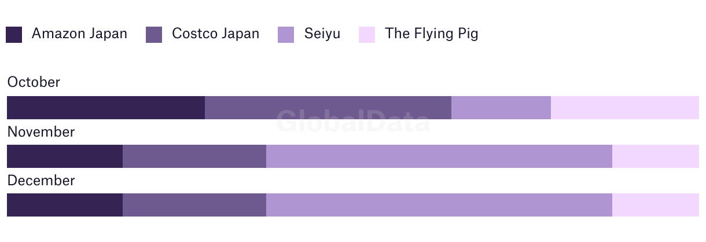Viewport: 706px width, 242px height.
Task: Click the GlobalData watermark text
Action: tap(353, 121)
